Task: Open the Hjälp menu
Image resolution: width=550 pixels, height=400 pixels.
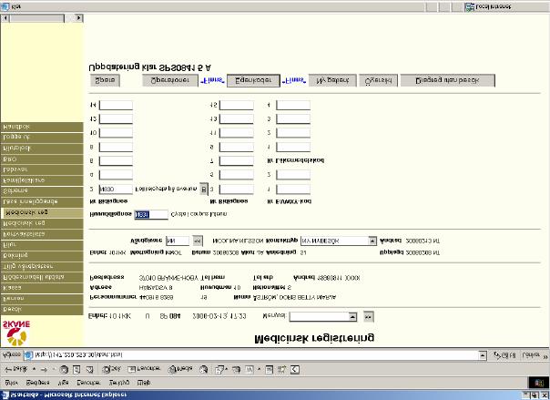Action: [144, 383]
